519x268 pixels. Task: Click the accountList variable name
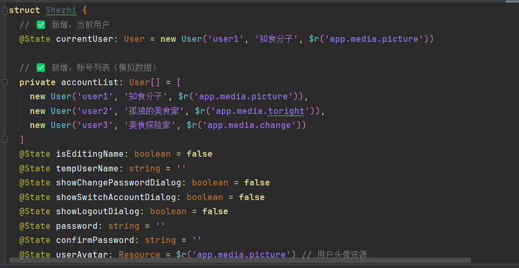(x=90, y=83)
